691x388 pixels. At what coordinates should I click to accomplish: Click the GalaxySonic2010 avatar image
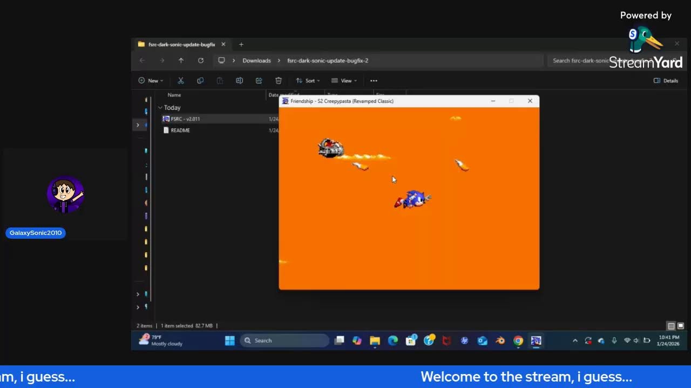click(x=65, y=194)
